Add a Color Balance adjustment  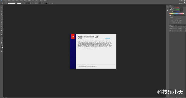(174, 21)
